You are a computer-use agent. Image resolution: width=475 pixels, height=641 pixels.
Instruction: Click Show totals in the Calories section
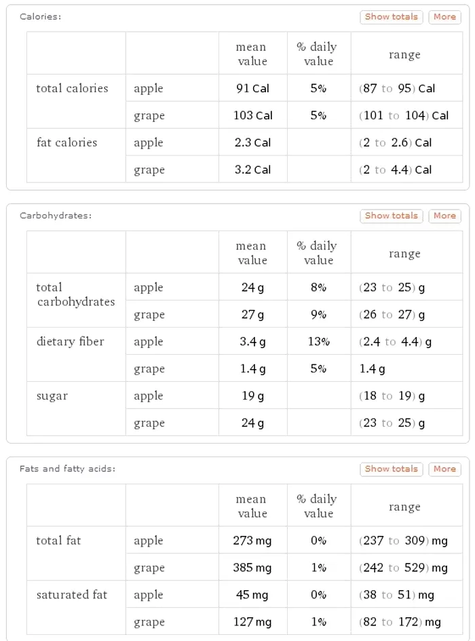coord(391,17)
